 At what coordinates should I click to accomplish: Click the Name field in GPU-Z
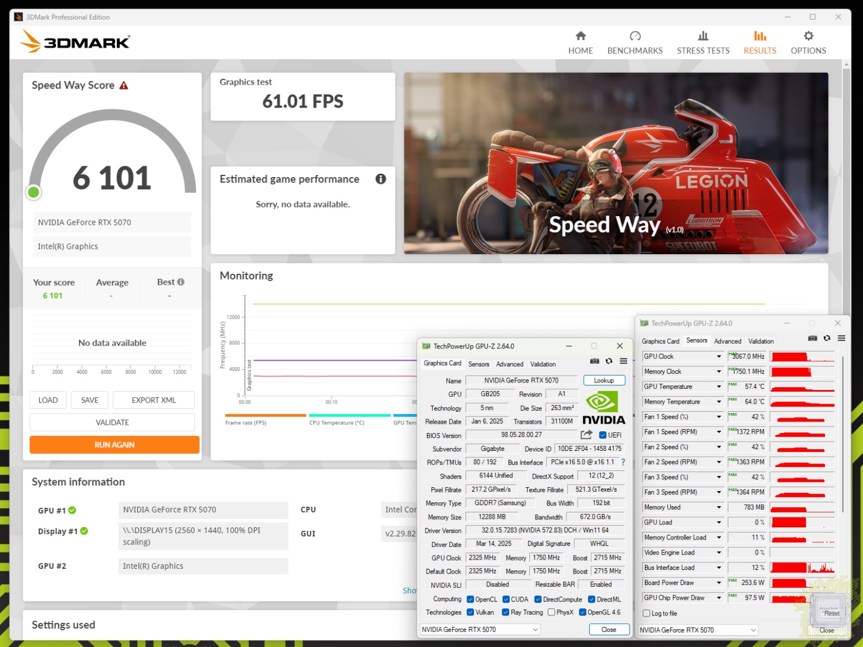521,381
